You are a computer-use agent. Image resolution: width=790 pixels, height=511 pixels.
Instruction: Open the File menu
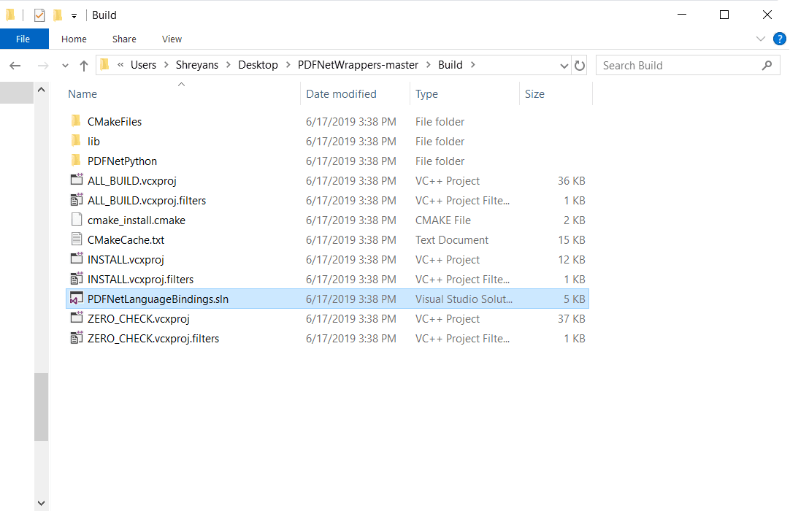pos(23,39)
